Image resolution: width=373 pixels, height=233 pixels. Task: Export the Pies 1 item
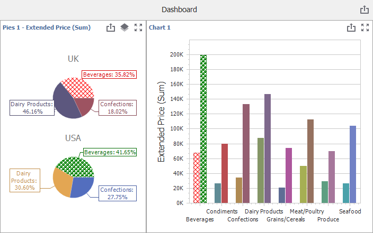[111, 27]
